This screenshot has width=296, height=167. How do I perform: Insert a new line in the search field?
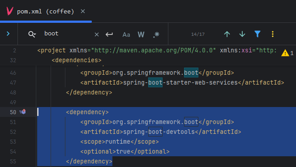109,34
